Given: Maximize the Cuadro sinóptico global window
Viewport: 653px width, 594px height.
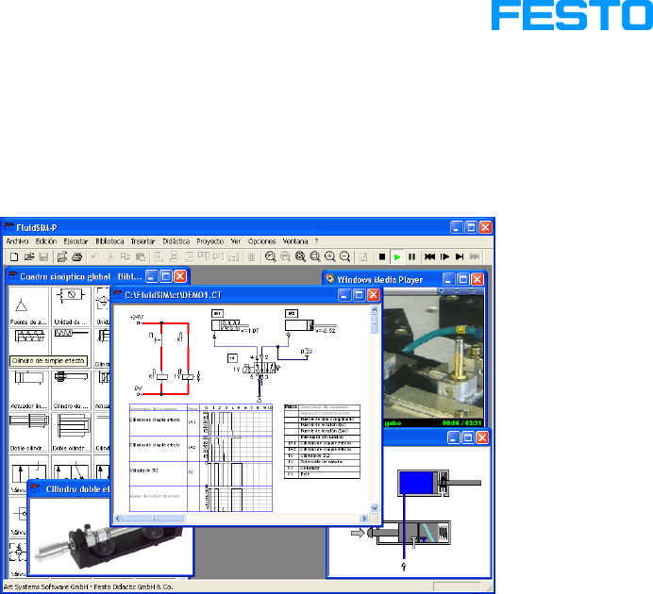Looking at the screenshot, I should [x=165, y=276].
